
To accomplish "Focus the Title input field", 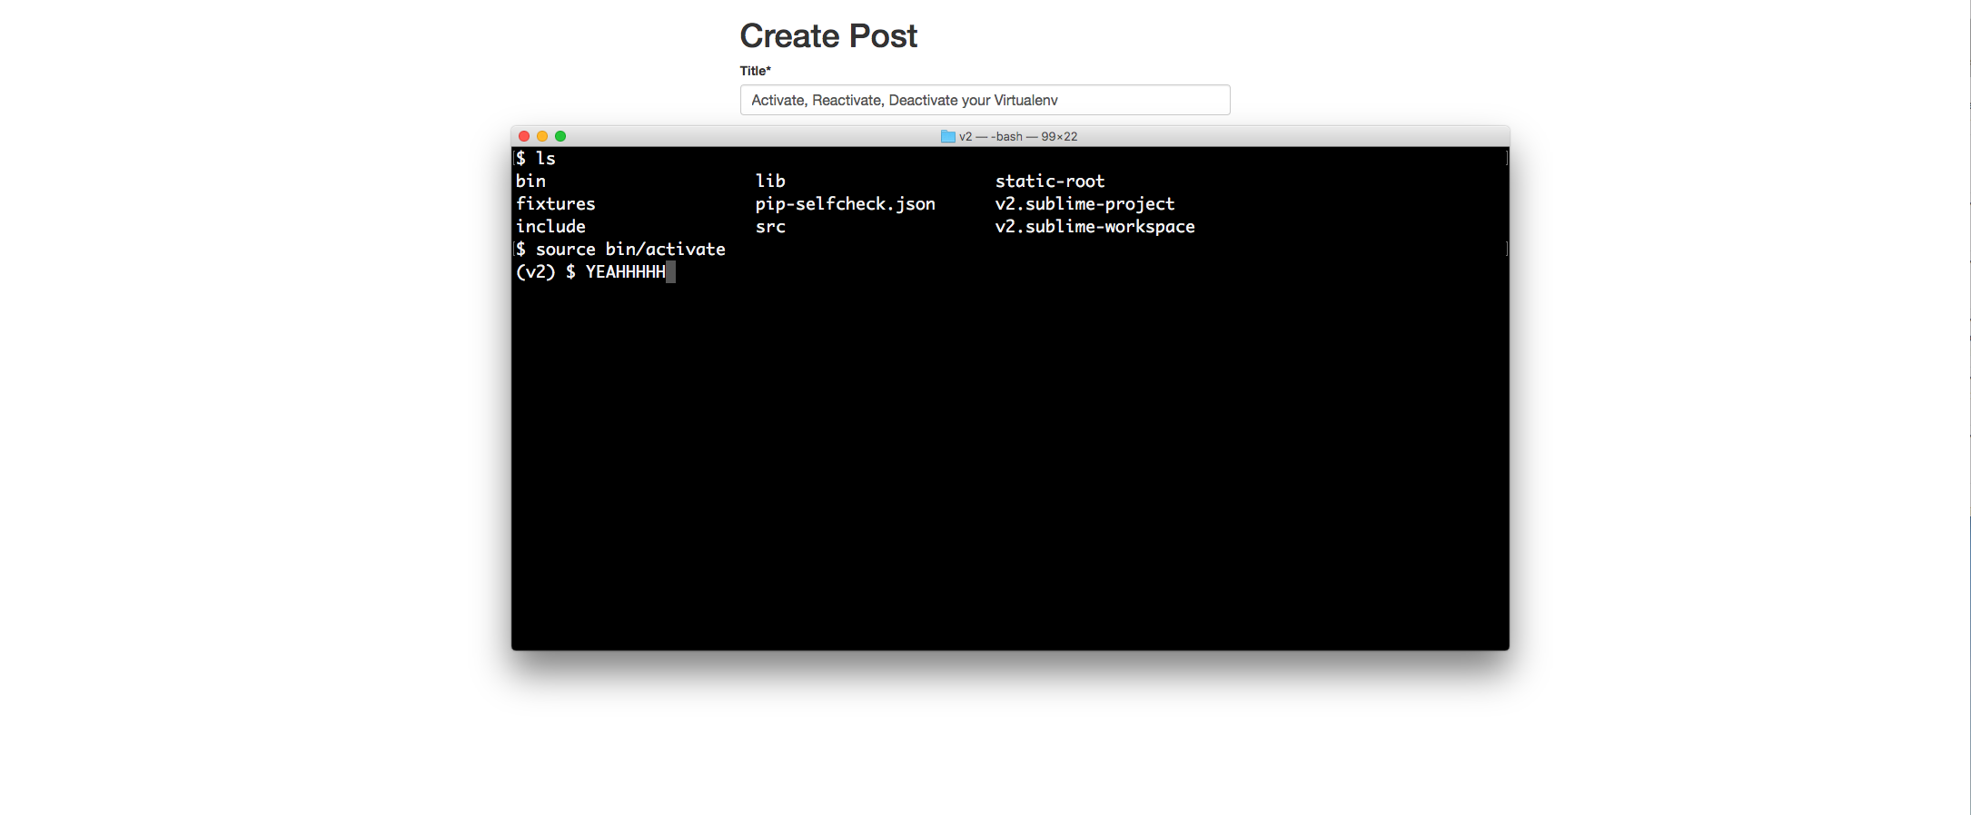I will click(985, 100).
